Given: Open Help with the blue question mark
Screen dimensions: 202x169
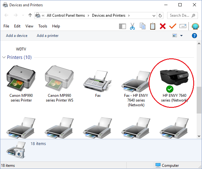Looking at the screenshot, I should pyautogui.click(x=194, y=36).
